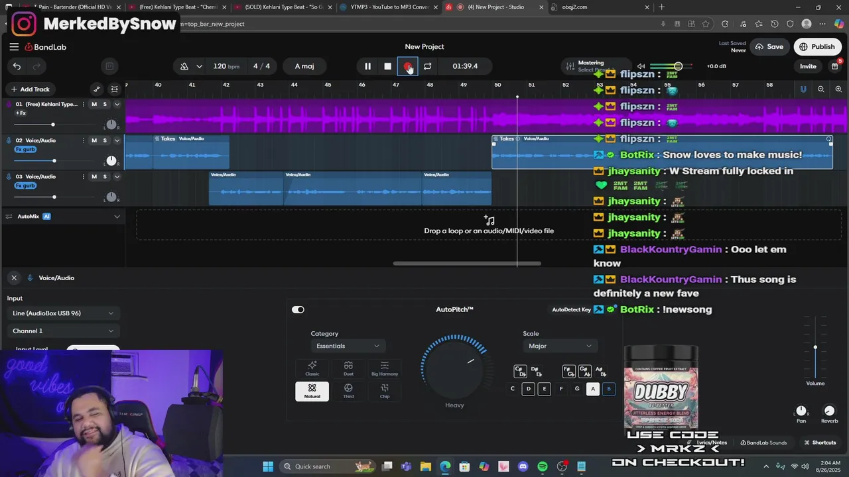Click the Undo arrow
This screenshot has height=477, width=849.
coord(17,66)
